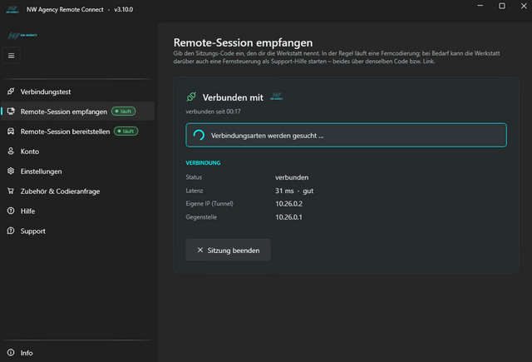This screenshot has height=362, width=532.
Task: Click the NW Agency logo in sidebar
Action: point(22,35)
